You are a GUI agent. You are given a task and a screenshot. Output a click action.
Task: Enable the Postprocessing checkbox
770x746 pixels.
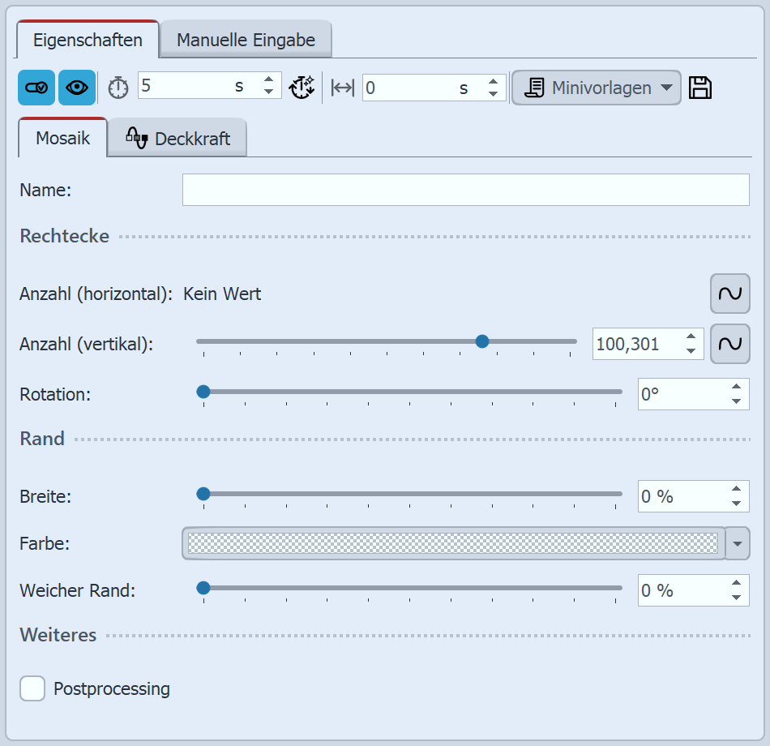pyautogui.click(x=32, y=689)
